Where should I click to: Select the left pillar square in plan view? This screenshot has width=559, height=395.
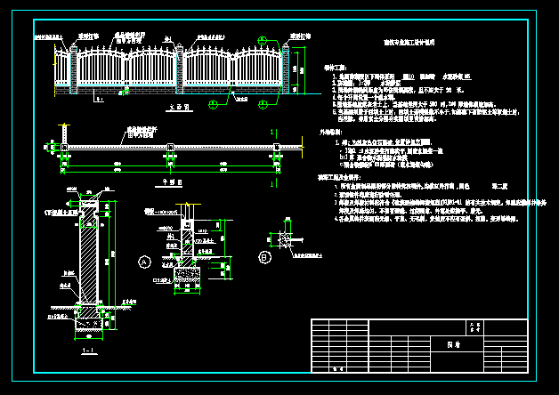click(x=62, y=147)
